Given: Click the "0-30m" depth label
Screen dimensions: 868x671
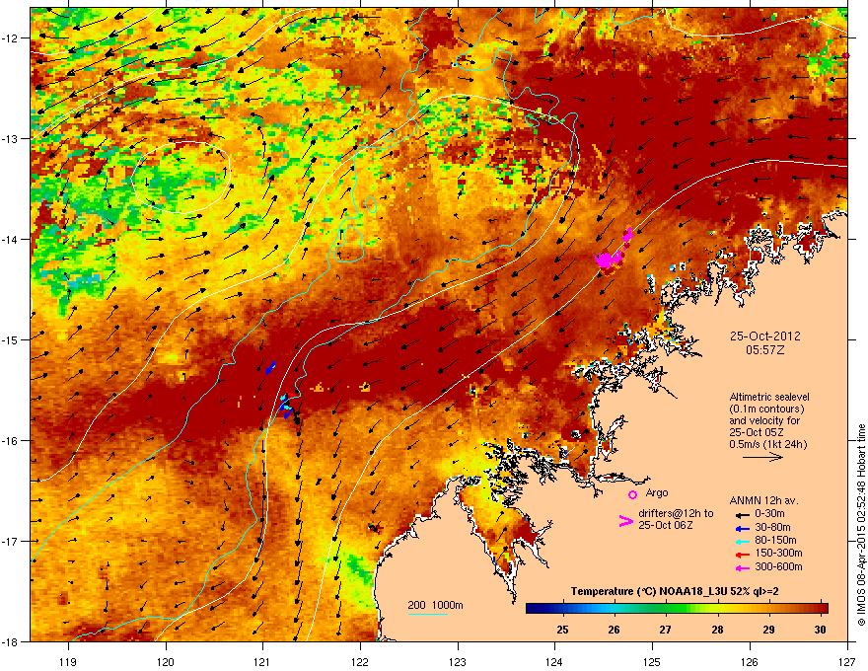Looking at the screenshot, I should [769, 514].
